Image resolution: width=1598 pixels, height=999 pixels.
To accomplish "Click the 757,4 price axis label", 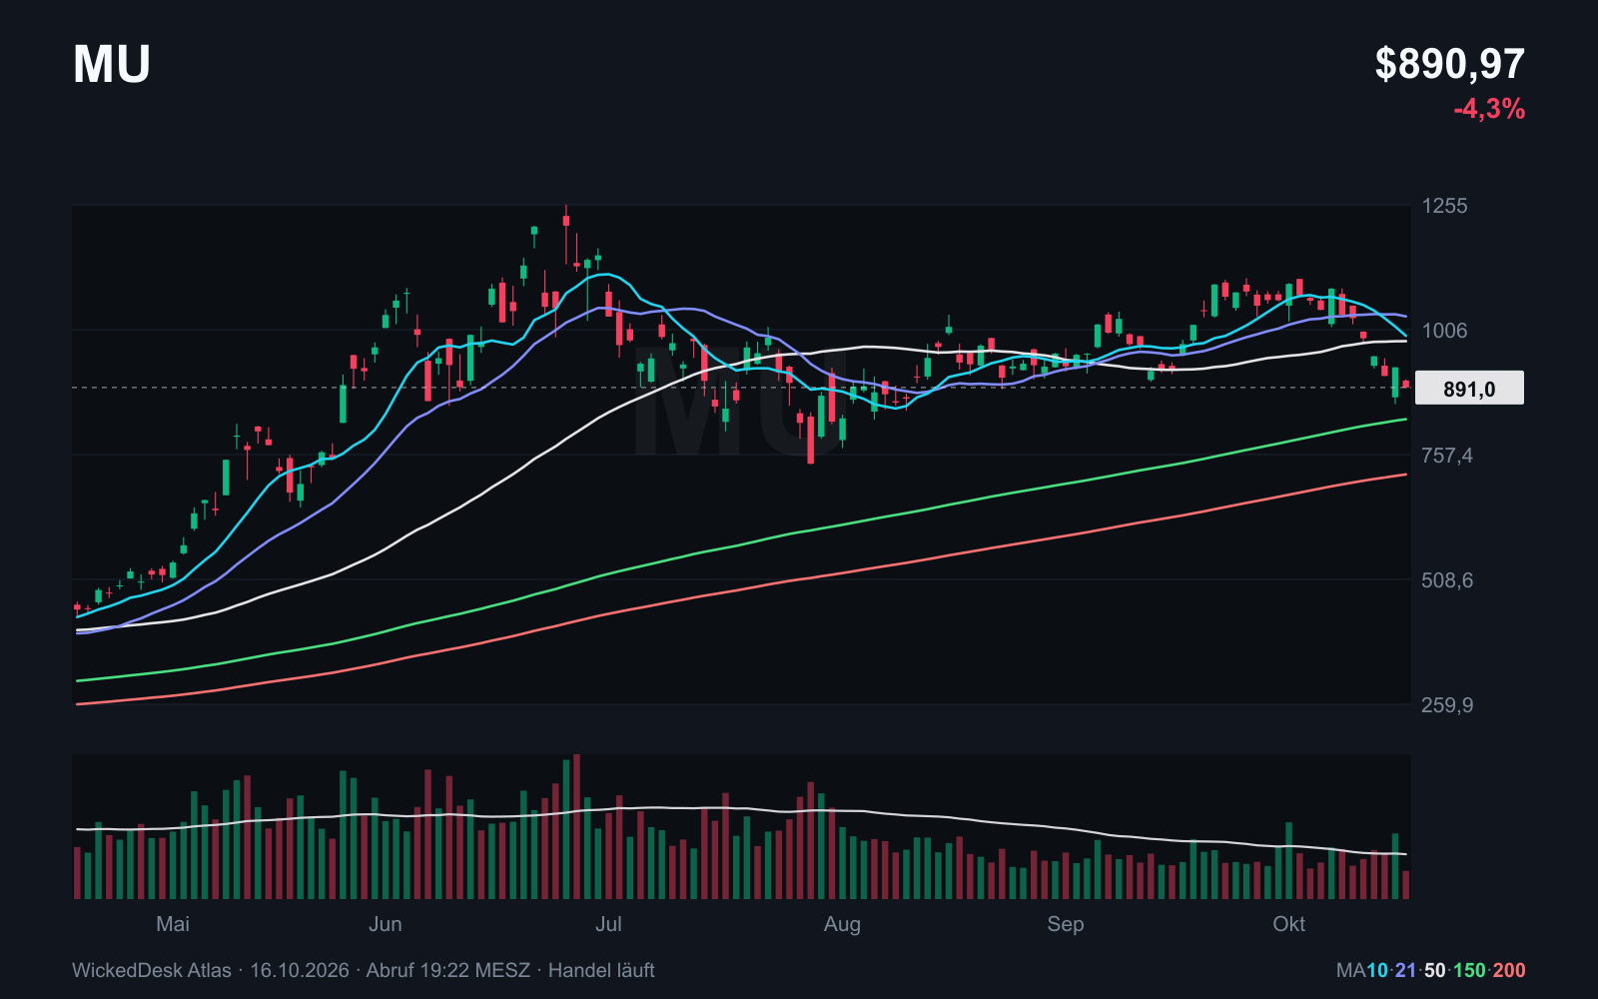I will point(1446,456).
